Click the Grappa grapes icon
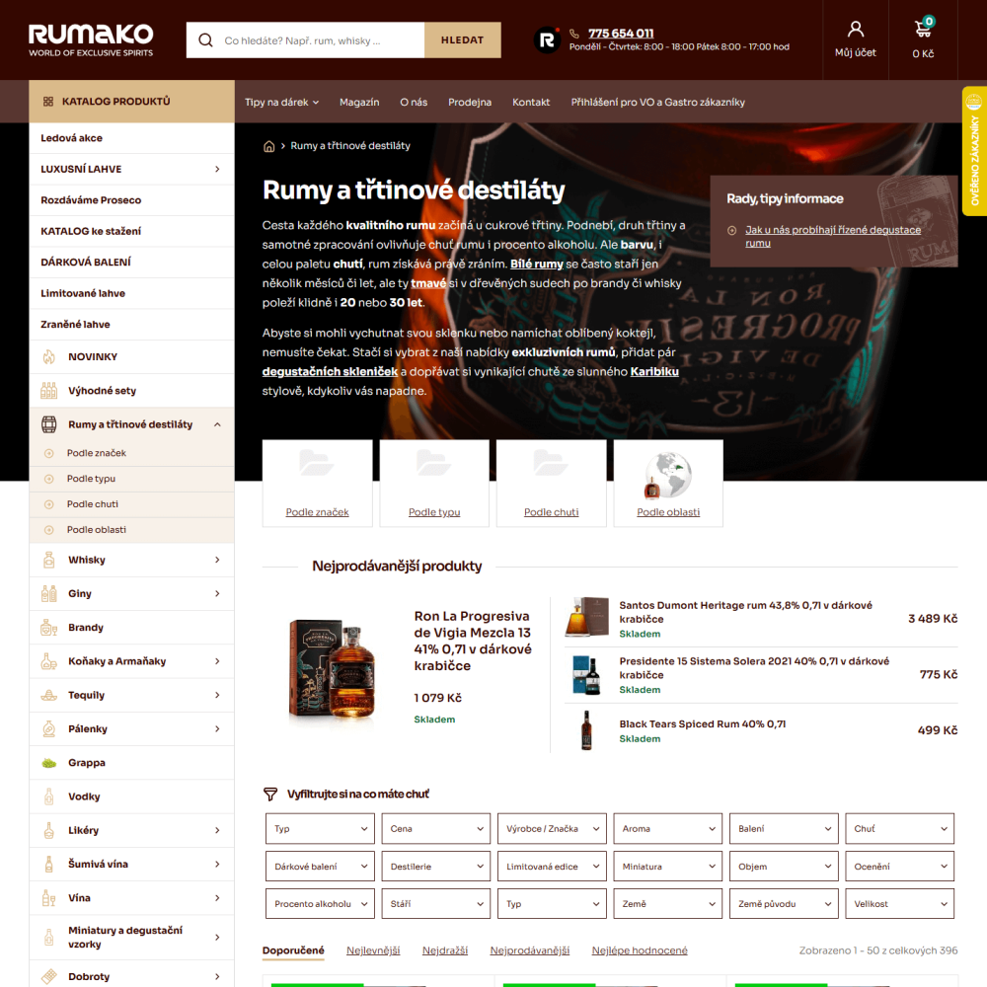 (49, 763)
